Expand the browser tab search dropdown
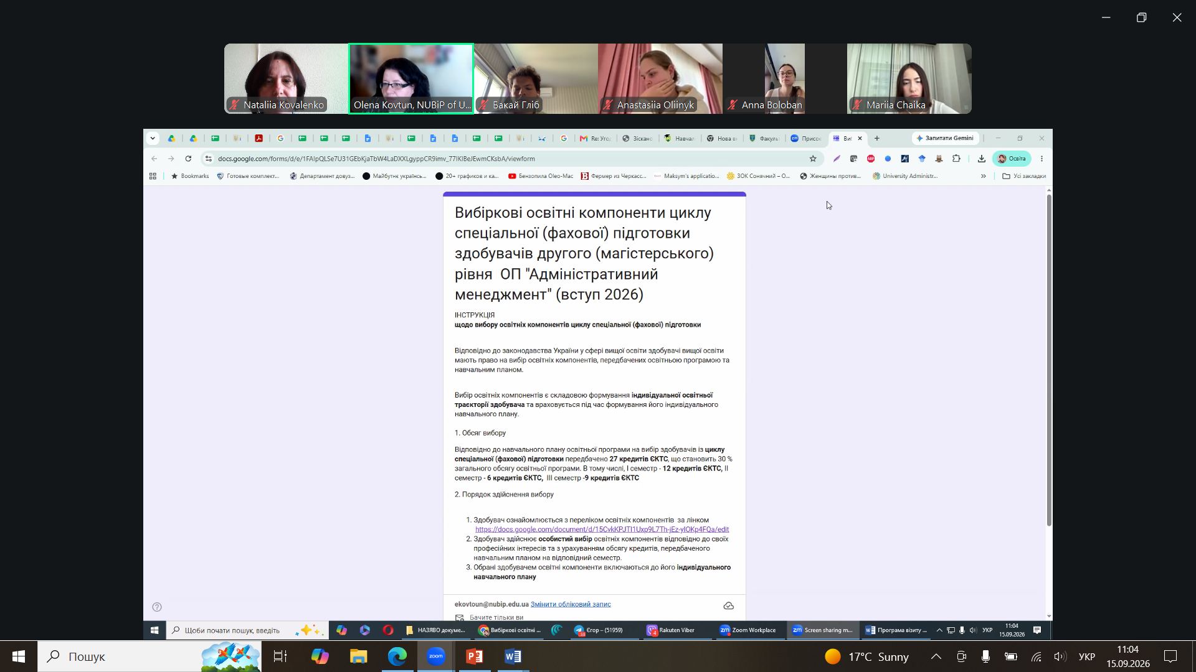The width and height of the screenshot is (1196, 672). [x=153, y=138]
